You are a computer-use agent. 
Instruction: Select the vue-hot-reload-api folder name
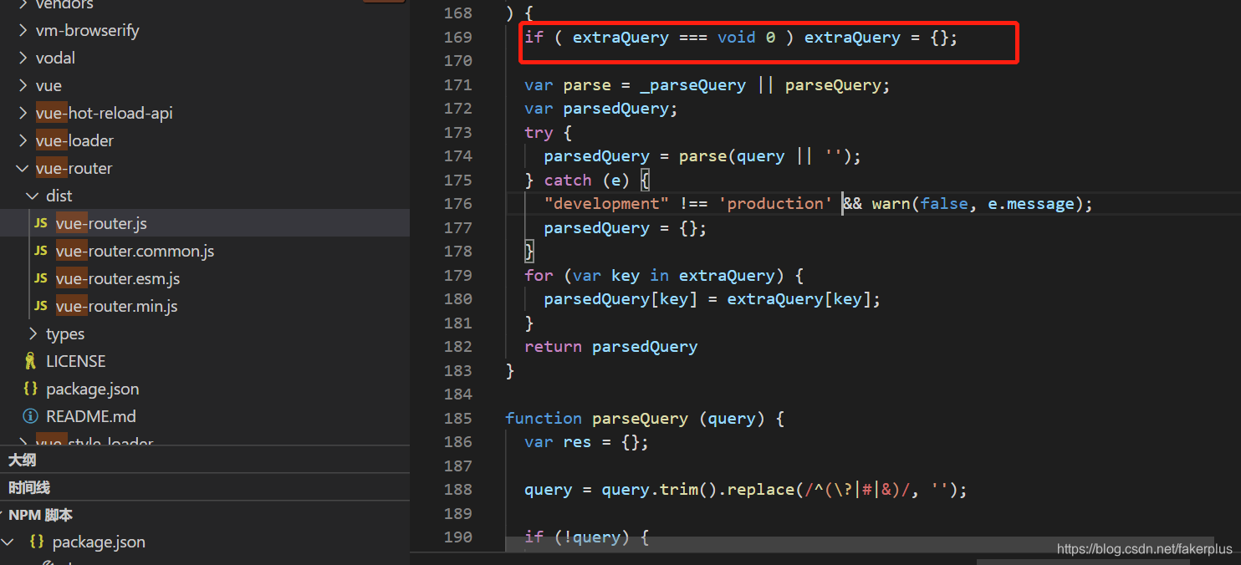[x=105, y=114]
